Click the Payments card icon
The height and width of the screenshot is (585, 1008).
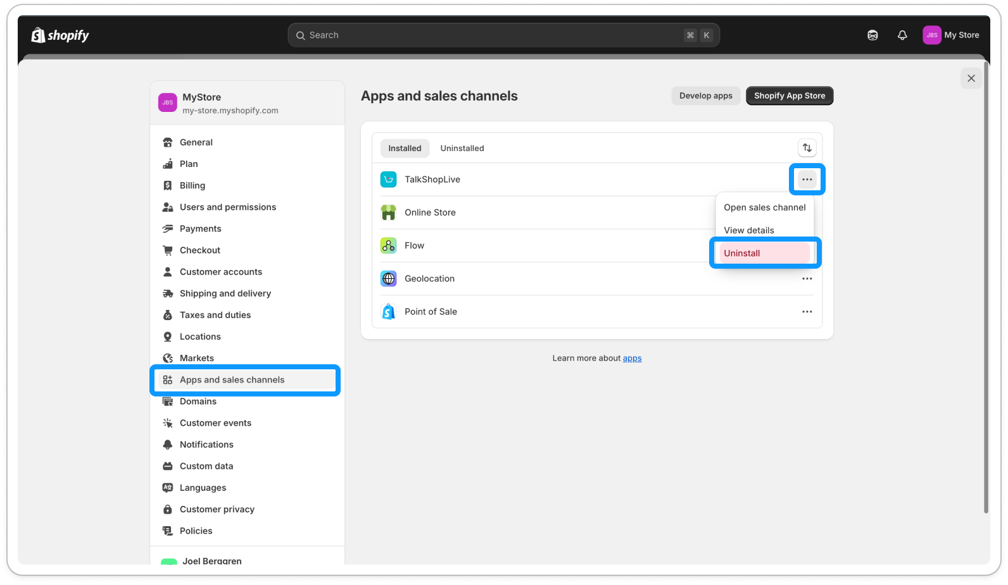coord(168,228)
